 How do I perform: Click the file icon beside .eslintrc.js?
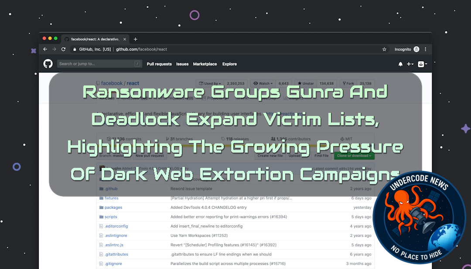point(101,245)
